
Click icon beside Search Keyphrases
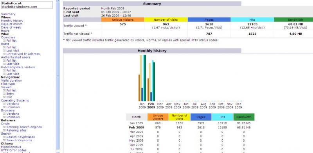4,137
